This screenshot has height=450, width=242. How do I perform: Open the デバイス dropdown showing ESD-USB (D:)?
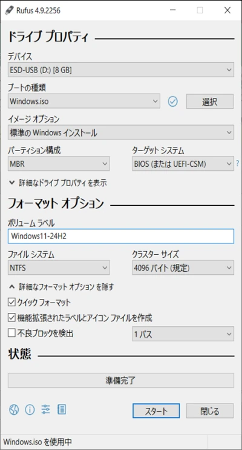pos(121,69)
